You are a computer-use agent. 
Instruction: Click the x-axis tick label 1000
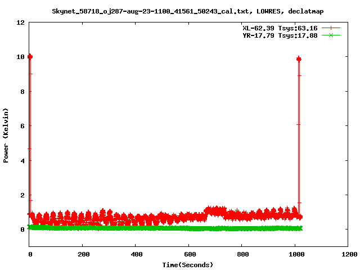pos(296,254)
